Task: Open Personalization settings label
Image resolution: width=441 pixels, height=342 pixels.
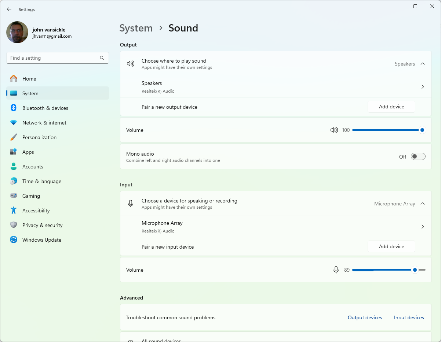Action: [x=39, y=137]
